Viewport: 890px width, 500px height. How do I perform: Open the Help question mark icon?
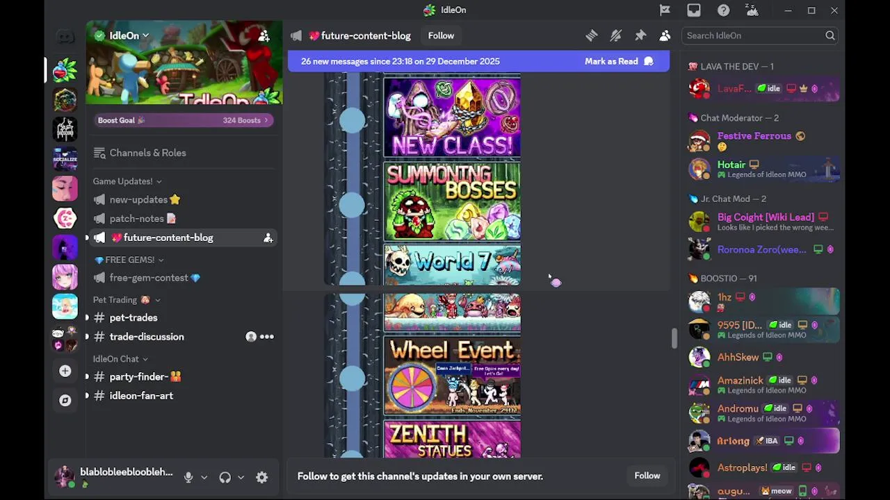click(x=723, y=10)
